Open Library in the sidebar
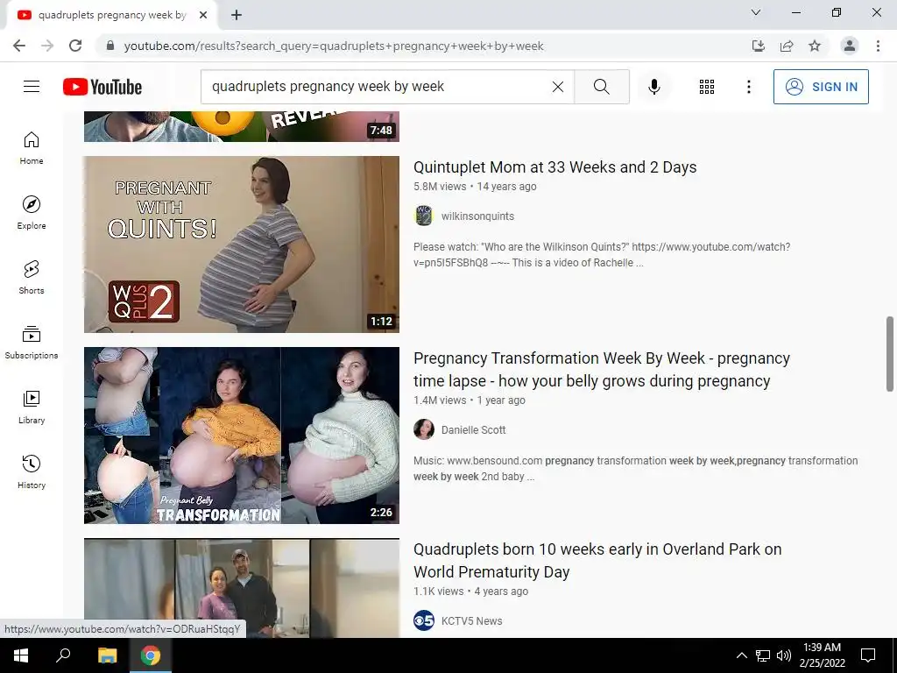Screen dimensions: 897x673 tap(32, 407)
